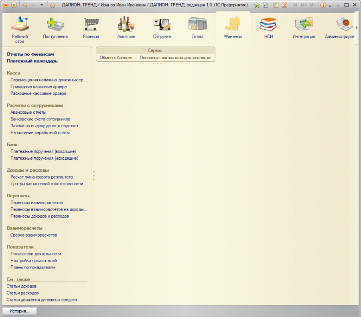Expand the arrow next to info icon
The image size is (361, 317).
[x=330, y=6]
